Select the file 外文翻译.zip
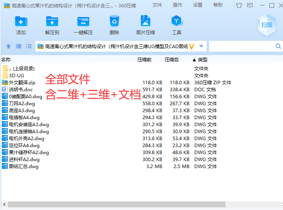This screenshot has width=283, height=210. [x=22, y=83]
